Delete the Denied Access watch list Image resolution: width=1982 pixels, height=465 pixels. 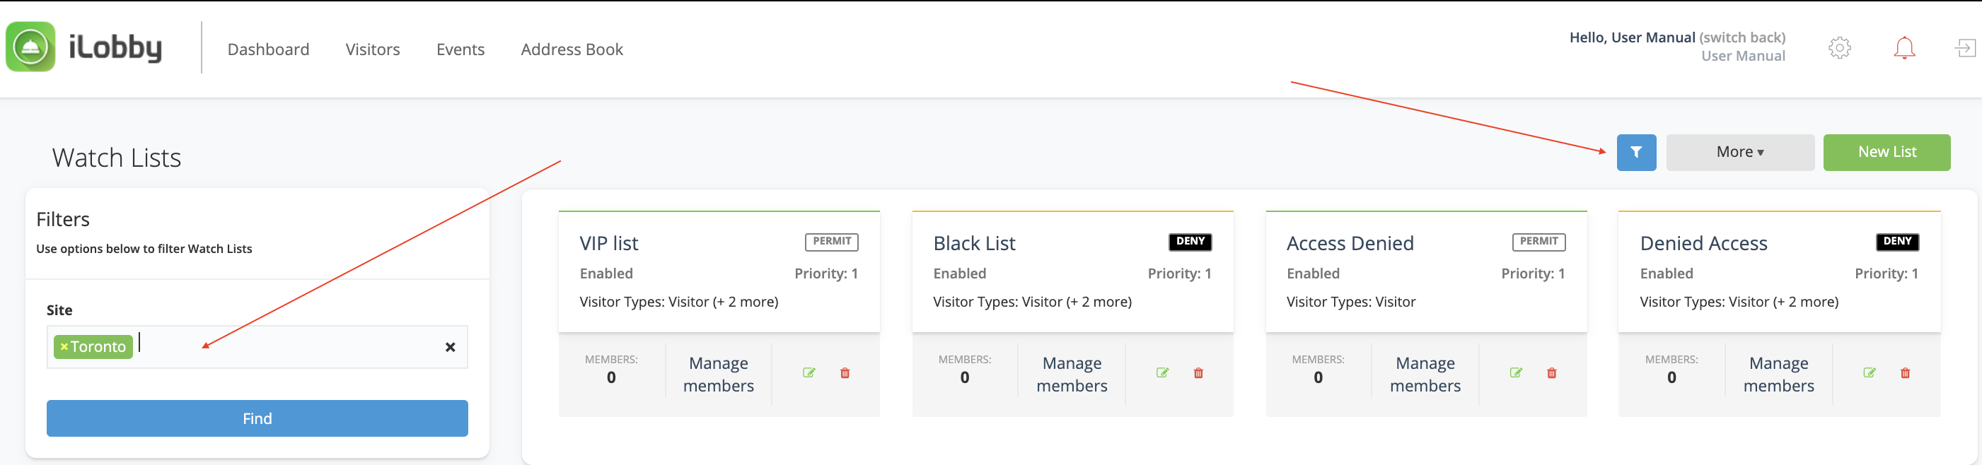(1905, 372)
